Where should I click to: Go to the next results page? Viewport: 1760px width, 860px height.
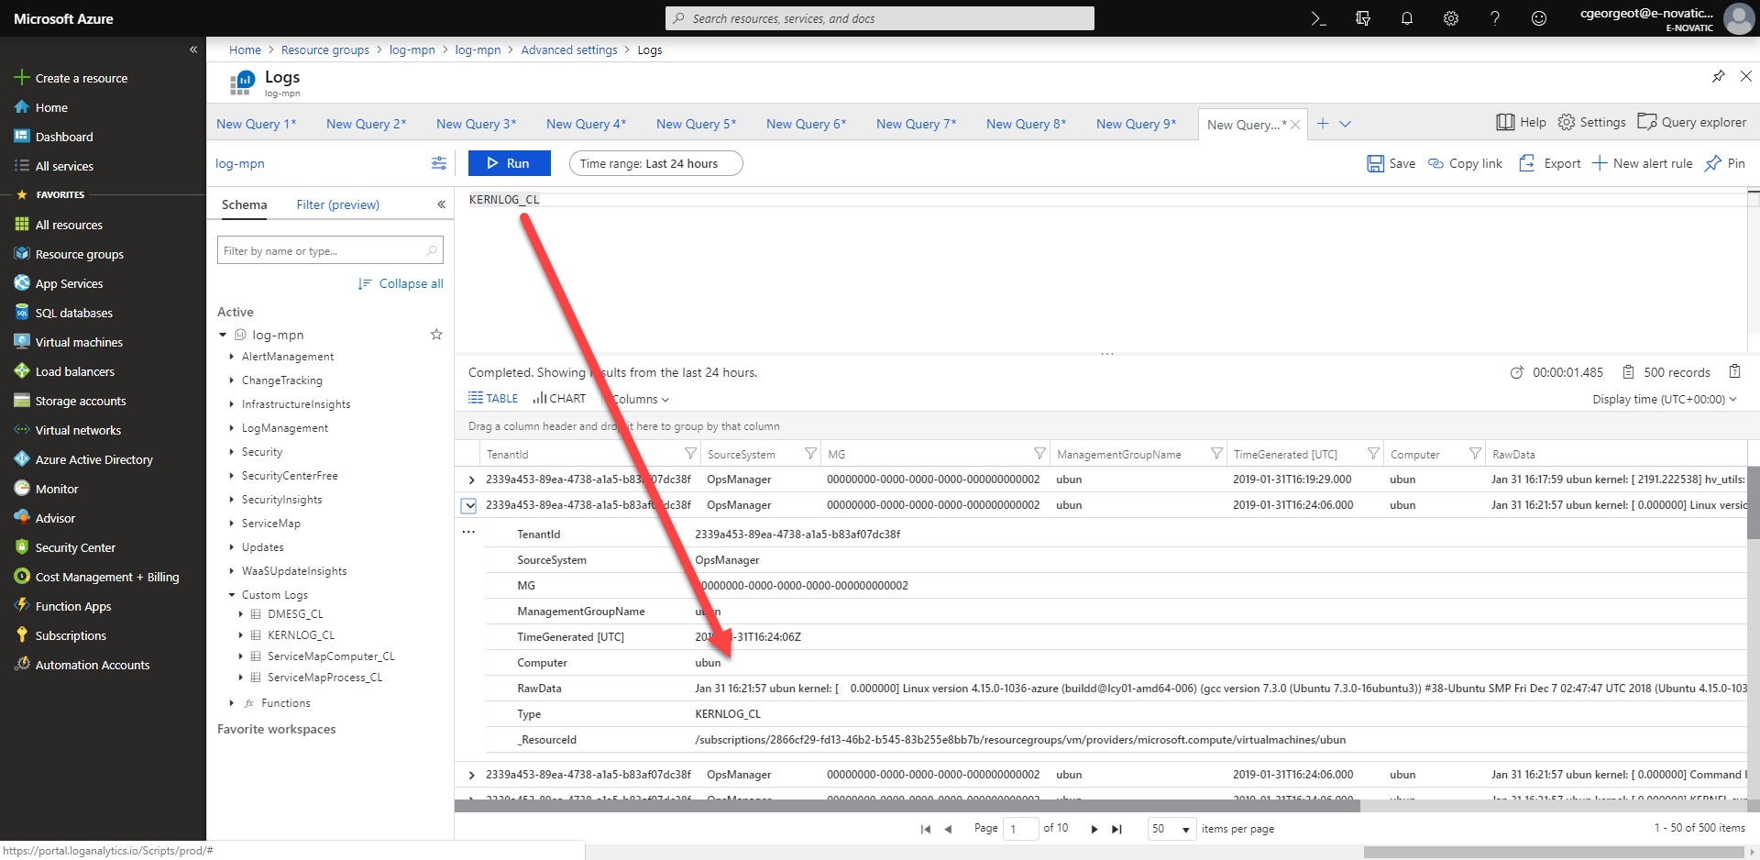point(1094,829)
